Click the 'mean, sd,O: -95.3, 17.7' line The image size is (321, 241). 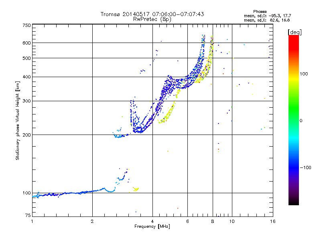click(267, 16)
